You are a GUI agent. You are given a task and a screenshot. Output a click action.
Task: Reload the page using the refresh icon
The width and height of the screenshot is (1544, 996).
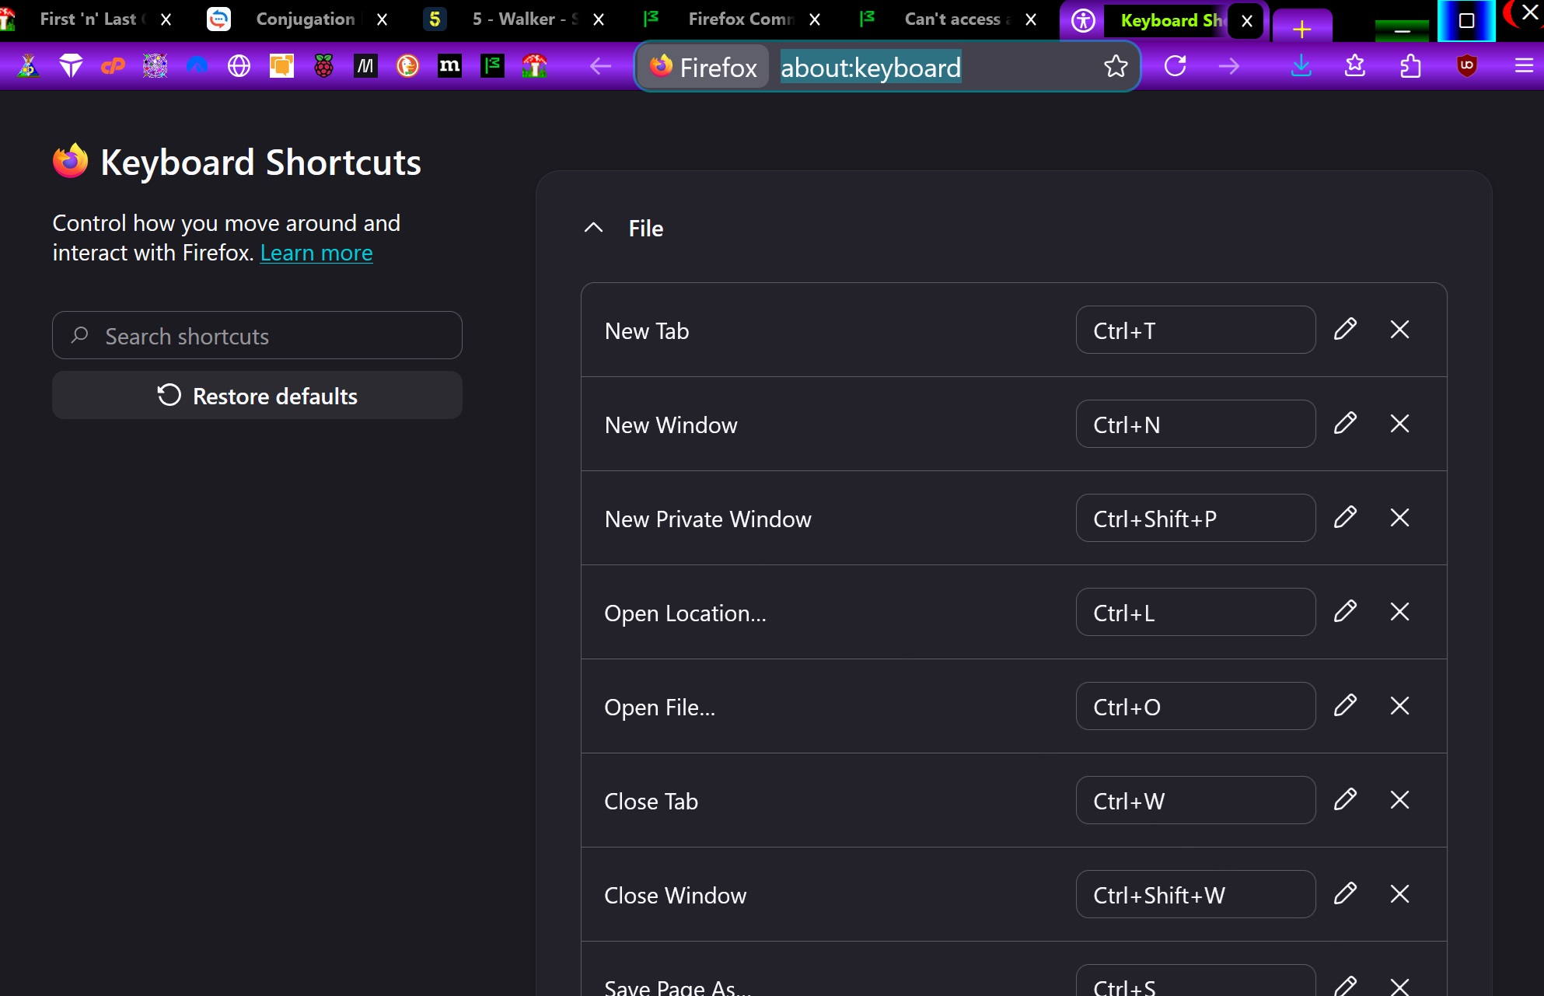tap(1175, 66)
